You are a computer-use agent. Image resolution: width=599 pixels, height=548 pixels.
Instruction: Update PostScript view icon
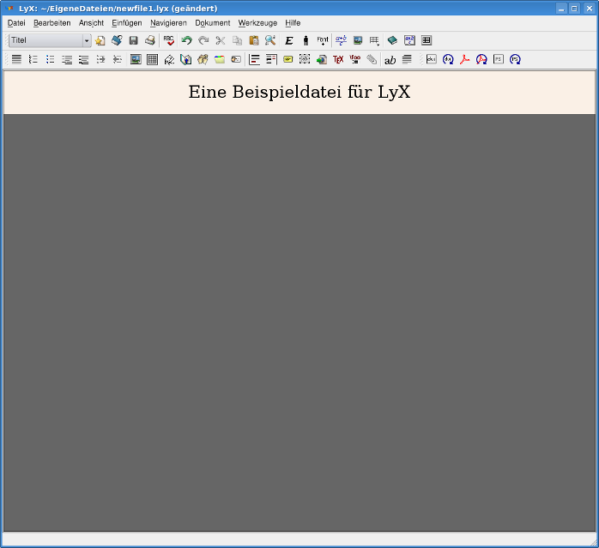click(515, 59)
